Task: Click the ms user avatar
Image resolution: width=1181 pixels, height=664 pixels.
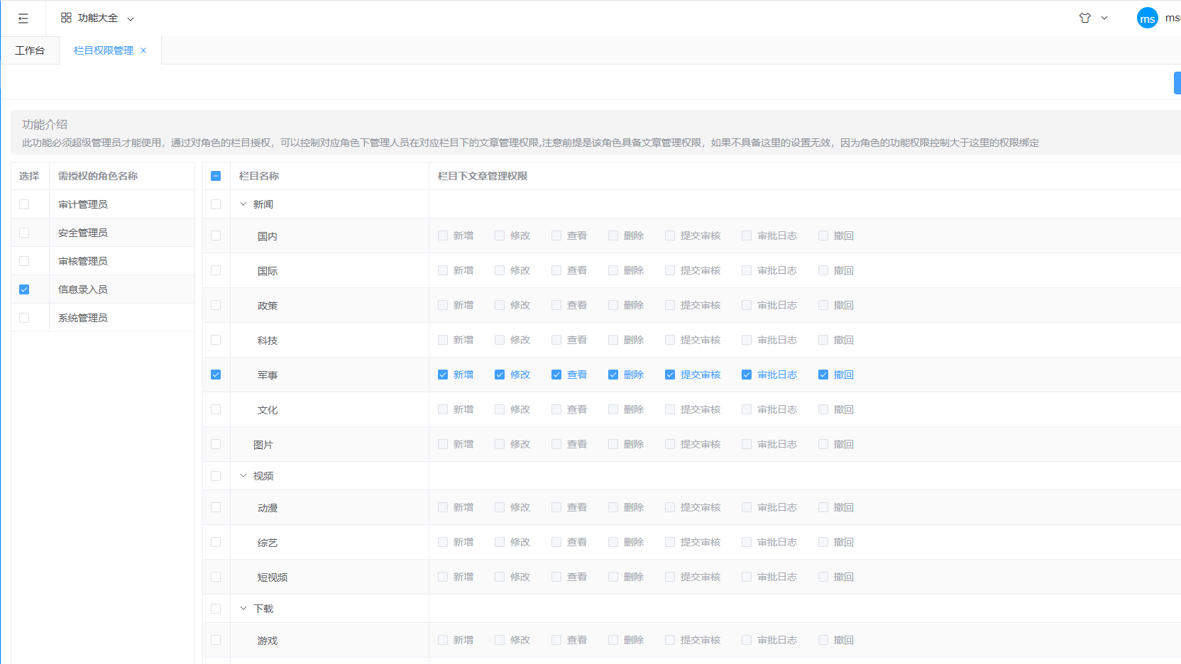Action: coord(1147,18)
